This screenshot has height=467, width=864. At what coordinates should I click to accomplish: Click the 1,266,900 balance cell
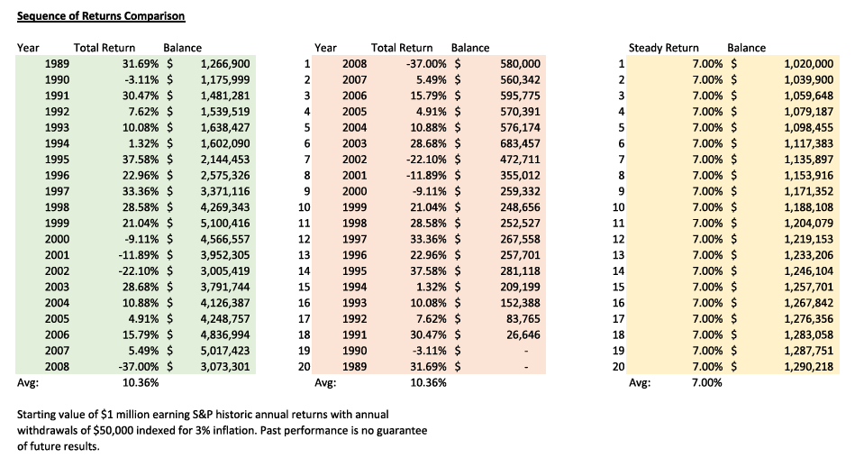tap(226, 64)
